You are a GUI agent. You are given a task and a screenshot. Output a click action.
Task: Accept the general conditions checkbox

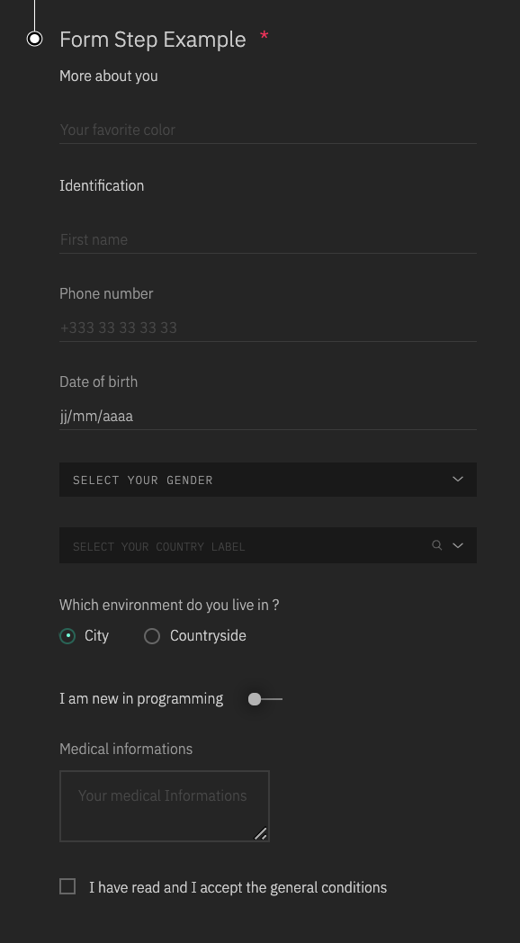click(x=67, y=886)
